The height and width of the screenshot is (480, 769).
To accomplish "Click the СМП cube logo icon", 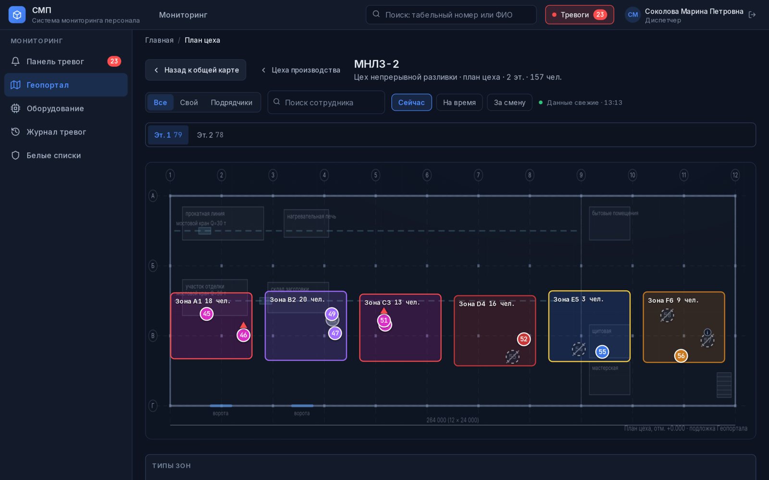I will tap(17, 15).
